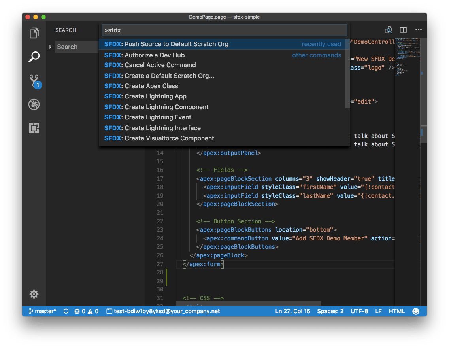
Task: Click the code minimap overview
Action: coord(407,57)
